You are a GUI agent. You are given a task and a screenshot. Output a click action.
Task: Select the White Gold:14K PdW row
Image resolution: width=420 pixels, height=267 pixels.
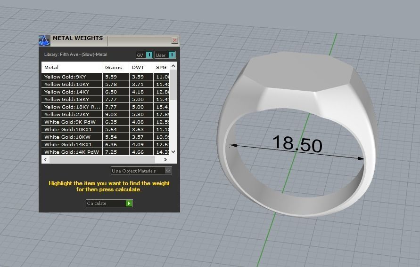pos(106,152)
